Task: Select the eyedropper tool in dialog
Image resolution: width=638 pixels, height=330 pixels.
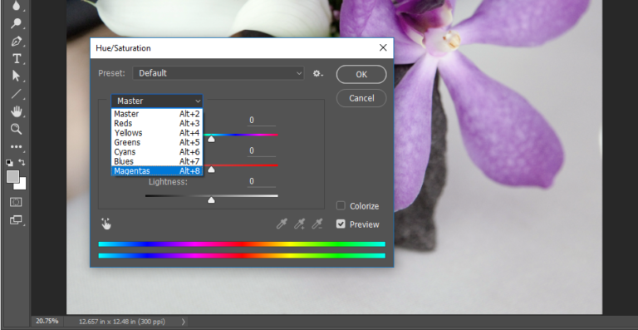Action: 282,224
